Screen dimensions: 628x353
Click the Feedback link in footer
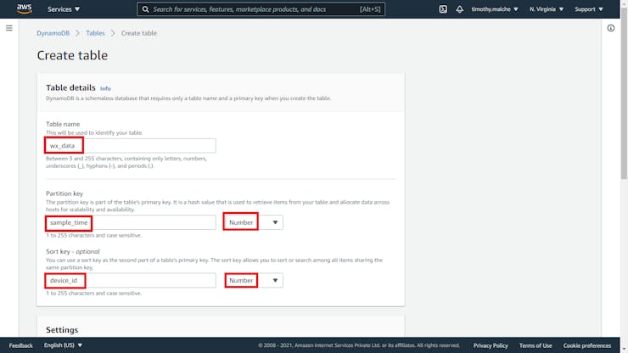point(21,345)
